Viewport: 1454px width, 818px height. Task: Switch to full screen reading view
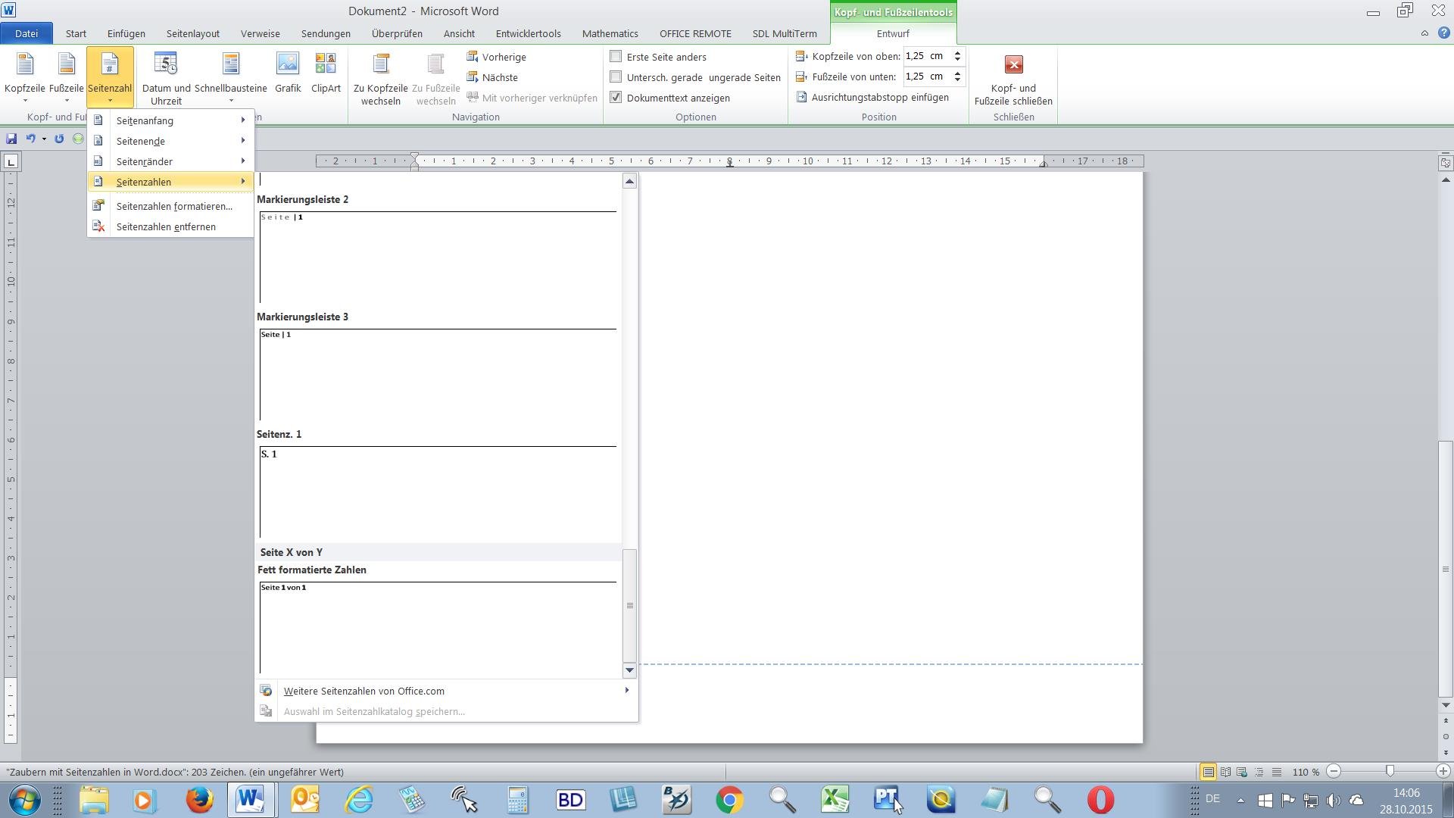click(1225, 772)
